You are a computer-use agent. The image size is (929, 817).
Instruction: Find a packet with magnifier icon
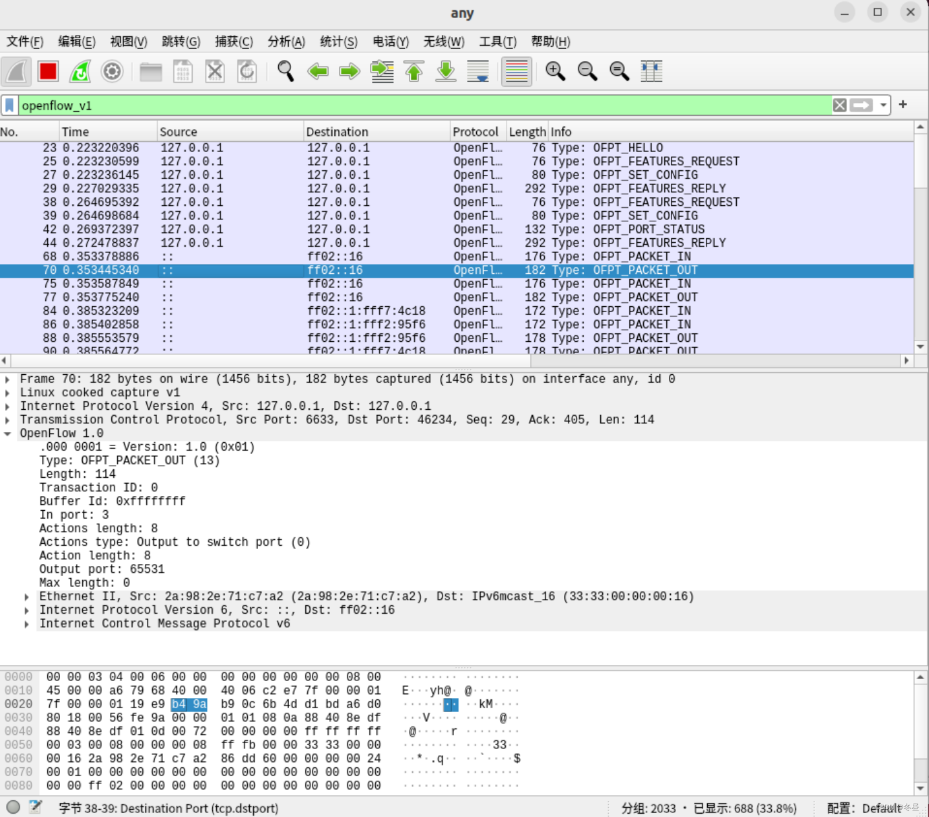(285, 71)
